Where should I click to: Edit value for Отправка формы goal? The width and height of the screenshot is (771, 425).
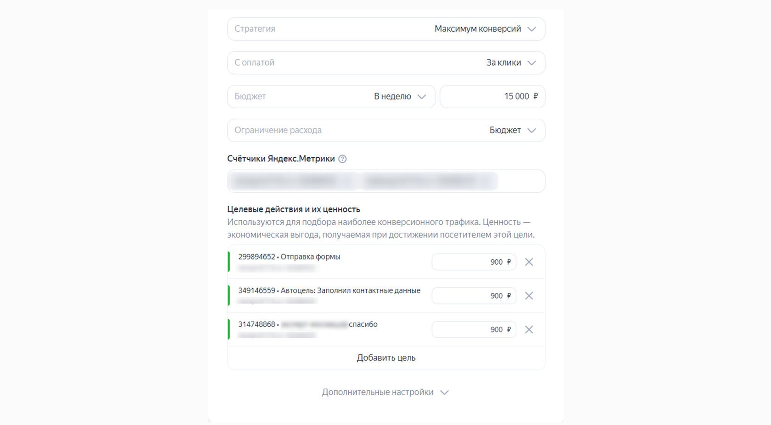click(x=474, y=262)
